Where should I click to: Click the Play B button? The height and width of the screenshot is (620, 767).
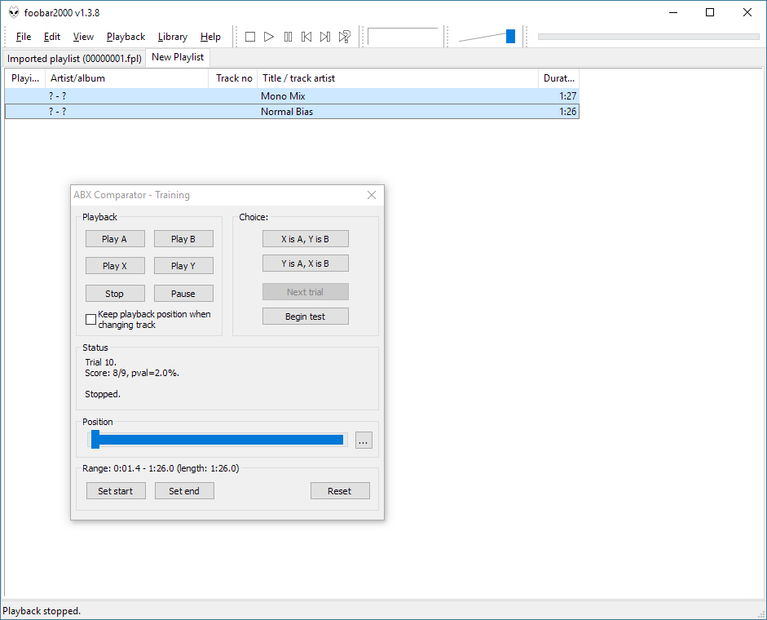tap(183, 239)
